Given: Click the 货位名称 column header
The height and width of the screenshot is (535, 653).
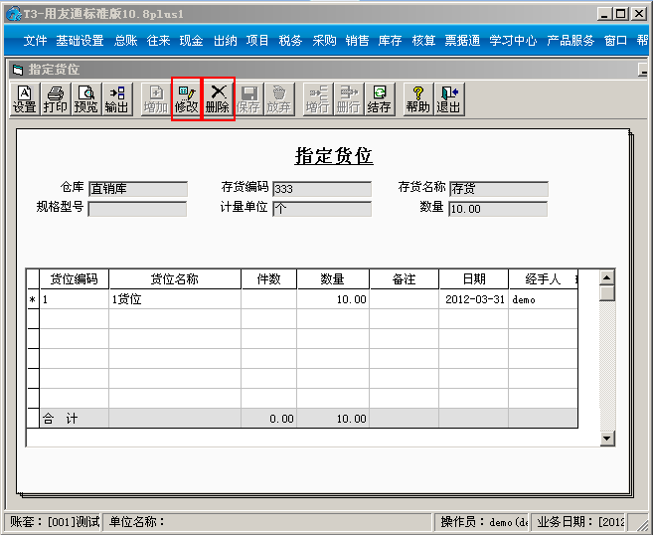Looking at the screenshot, I should point(175,278).
